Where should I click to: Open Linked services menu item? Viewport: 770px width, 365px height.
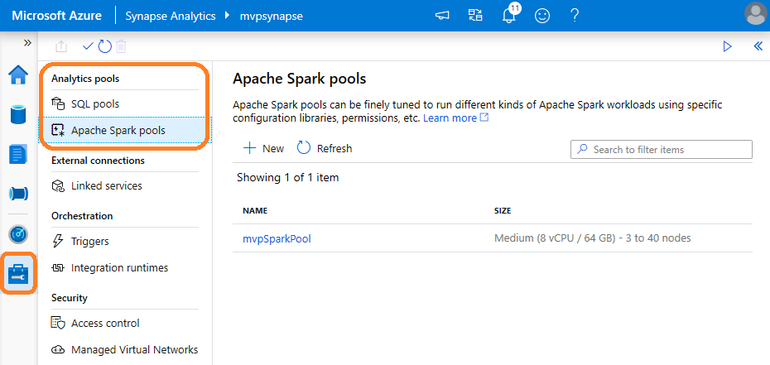tap(106, 185)
